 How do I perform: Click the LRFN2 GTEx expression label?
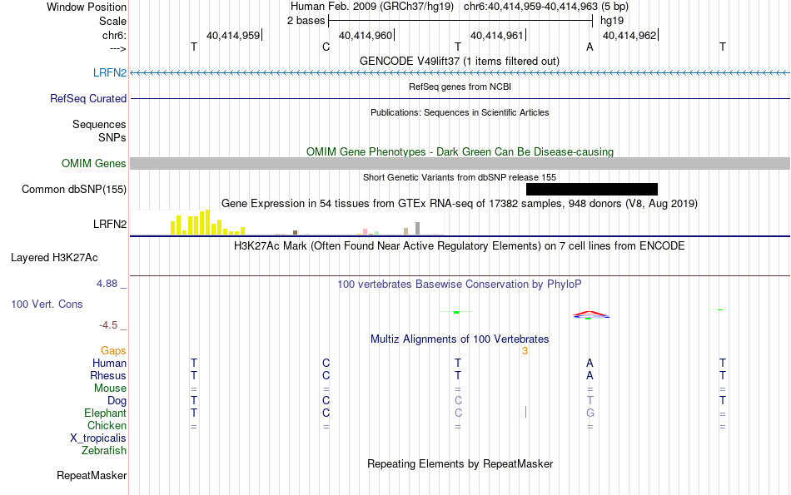coord(109,224)
